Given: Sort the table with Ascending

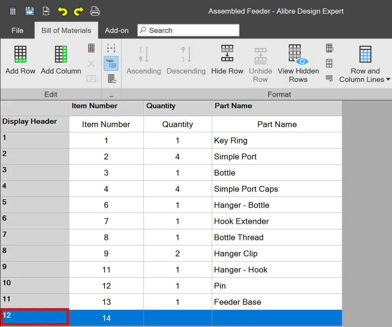Looking at the screenshot, I should tap(143, 60).
